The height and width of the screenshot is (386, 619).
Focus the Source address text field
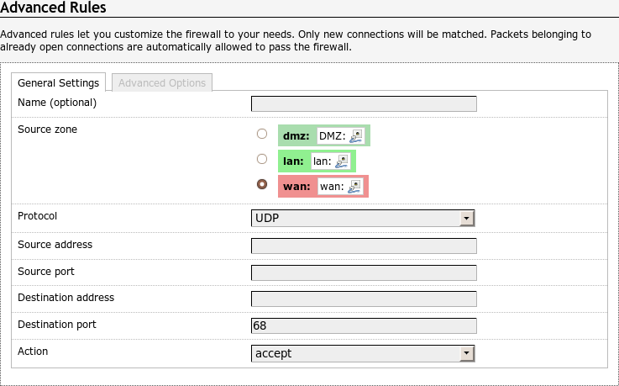pyautogui.click(x=364, y=246)
